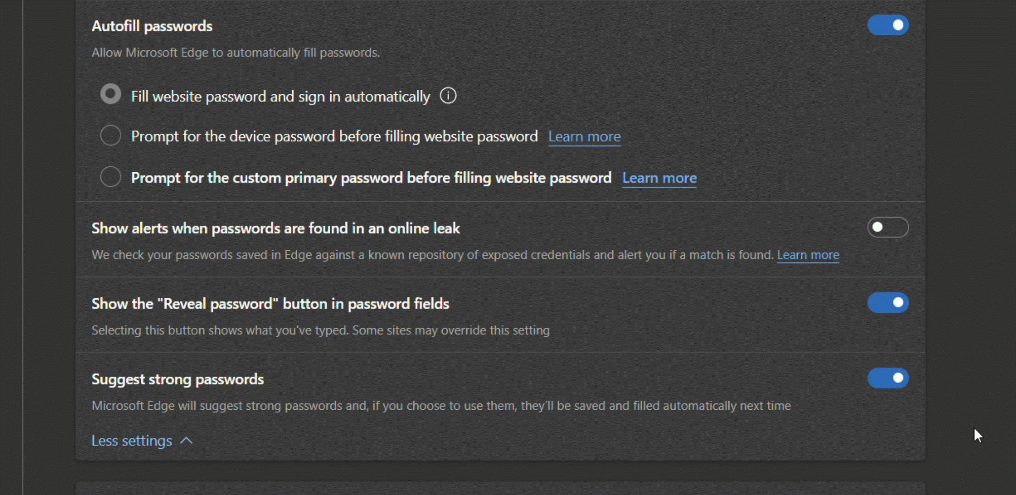Click the online leak alerts heading text
The height and width of the screenshot is (495, 1016).
pyautogui.click(x=275, y=228)
